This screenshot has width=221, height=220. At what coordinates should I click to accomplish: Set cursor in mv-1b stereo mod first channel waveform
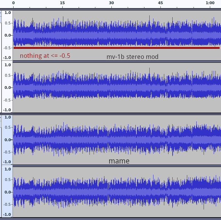117,35
